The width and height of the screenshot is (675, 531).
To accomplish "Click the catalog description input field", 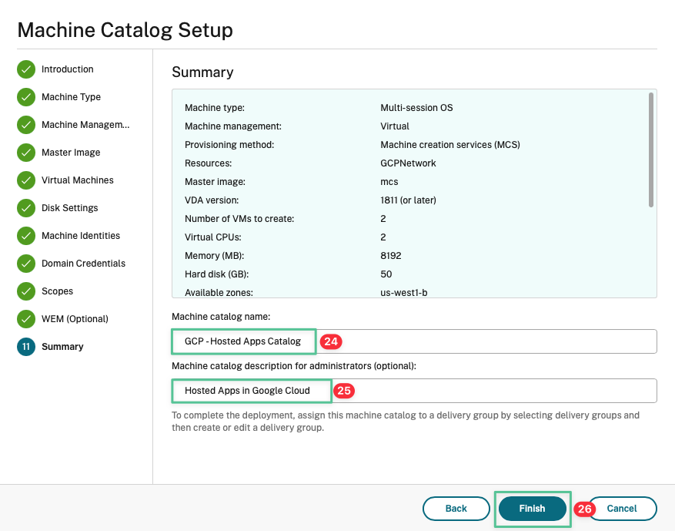I will point(493,391).
